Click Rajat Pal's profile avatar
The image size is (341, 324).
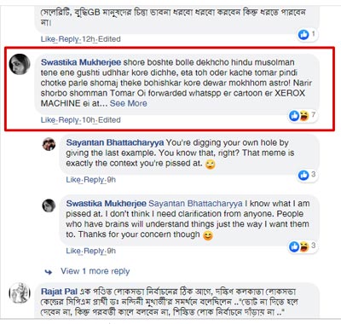pos(20,293)
